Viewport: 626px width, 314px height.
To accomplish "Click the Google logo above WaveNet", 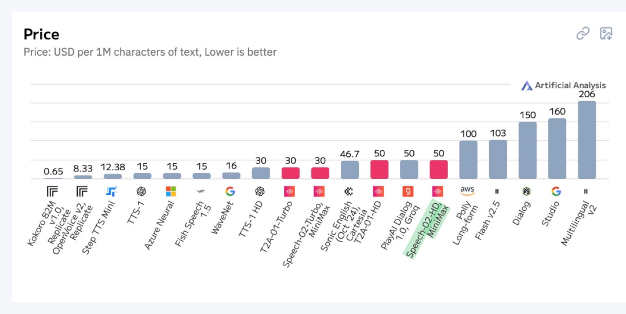I will (x=230, y=191).
